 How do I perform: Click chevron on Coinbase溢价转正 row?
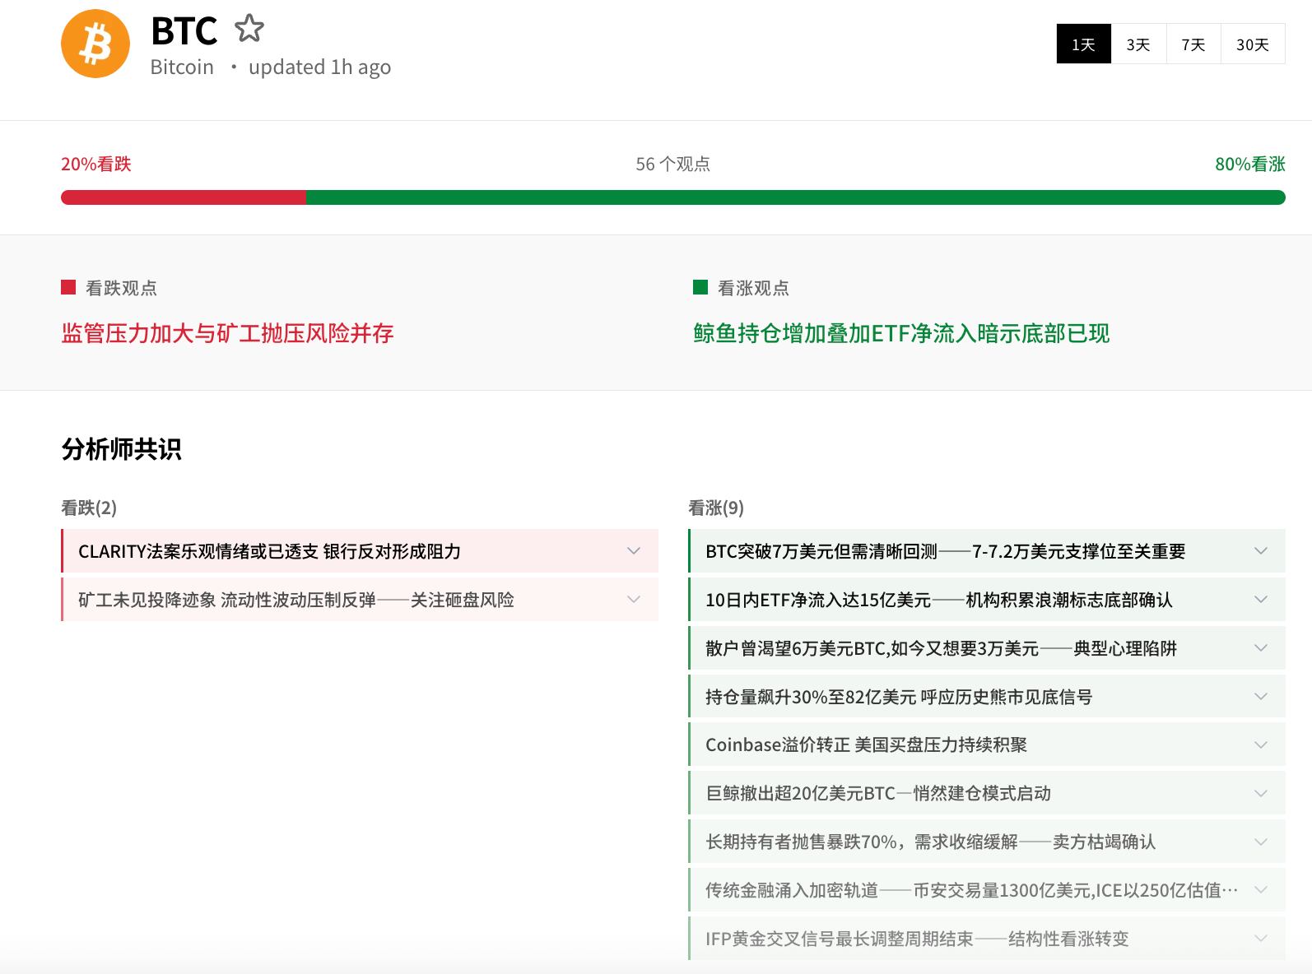point(1260,745)
